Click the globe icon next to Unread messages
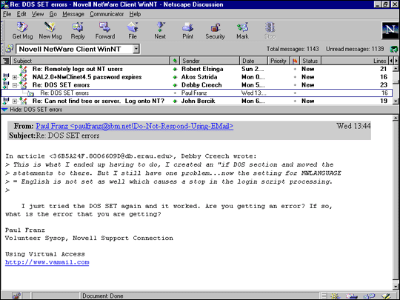This screenshot has width=400, height=300. [x=393, y=49]
